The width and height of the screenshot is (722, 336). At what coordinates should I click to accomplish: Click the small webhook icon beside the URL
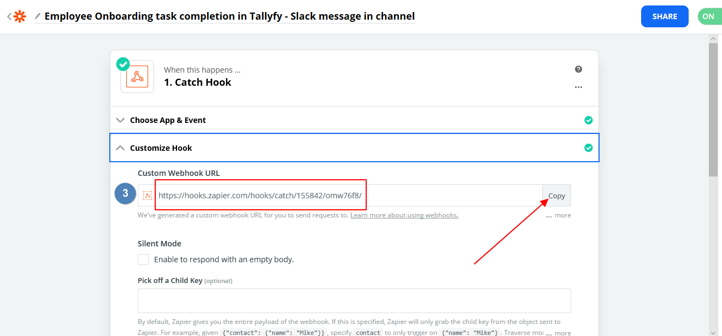[x=146, y=195]
